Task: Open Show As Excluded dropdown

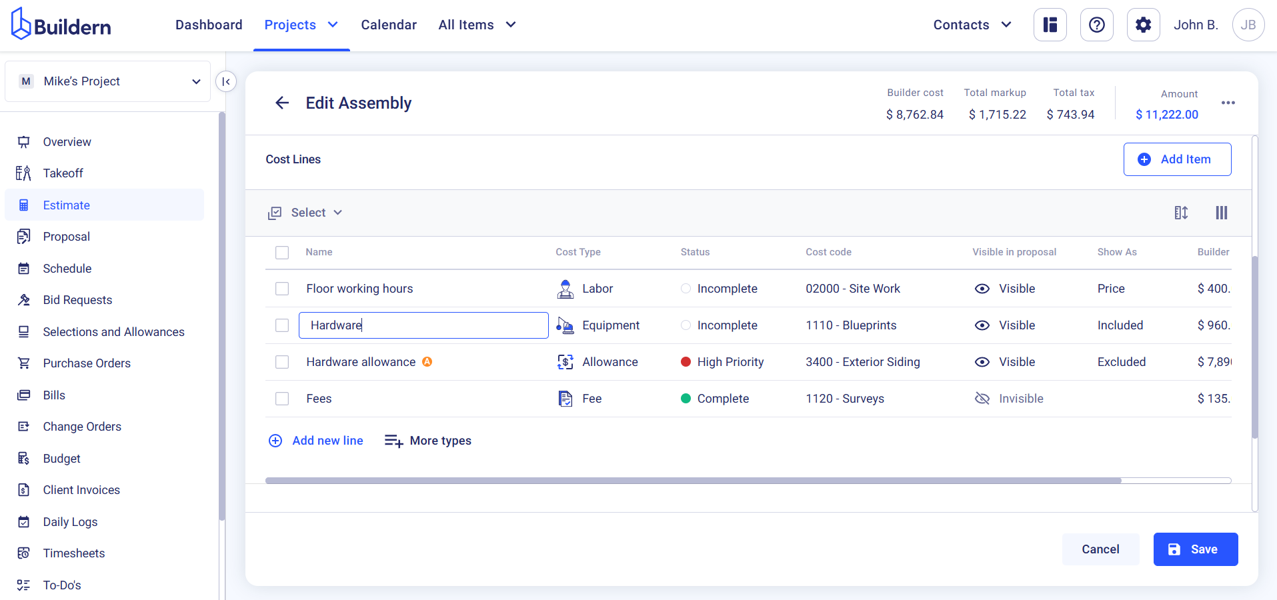Action: pyautogui.click(x=1122, y=362)
